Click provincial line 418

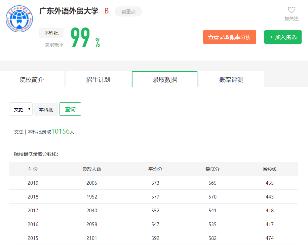[x=270, y=211]
